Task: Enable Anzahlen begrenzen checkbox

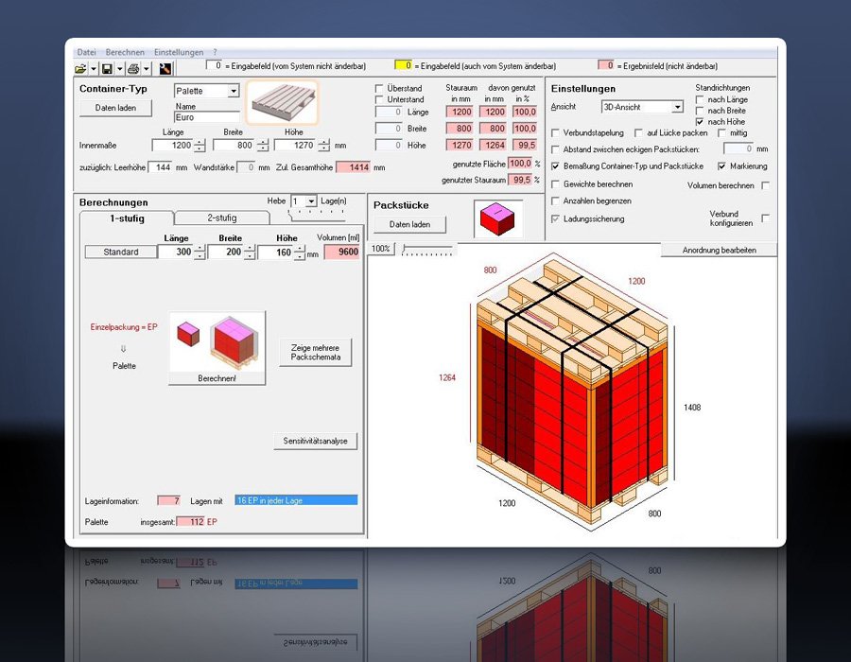Action: tap(555, 200)
